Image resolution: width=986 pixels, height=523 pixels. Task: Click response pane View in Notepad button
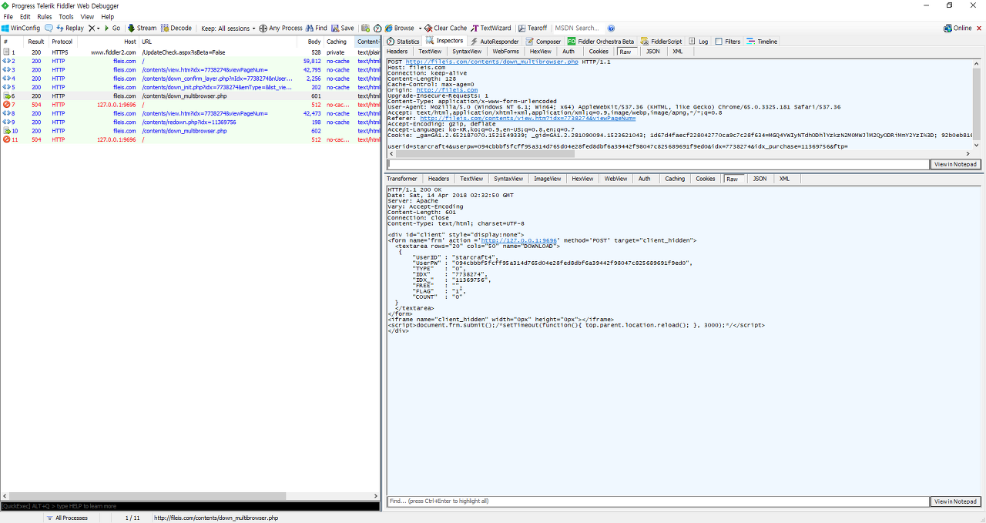pyautogui.click(x=956, y=501)
